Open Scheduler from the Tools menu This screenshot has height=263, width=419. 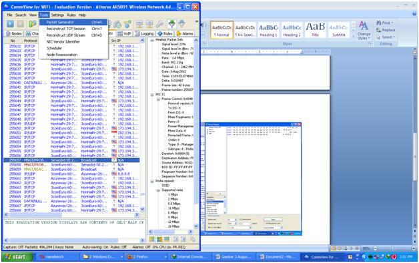73,48
